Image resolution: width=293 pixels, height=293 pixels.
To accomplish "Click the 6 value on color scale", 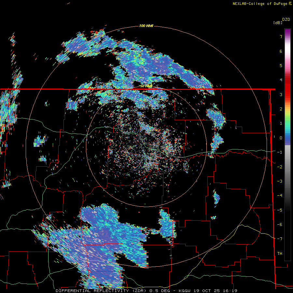I will (281, 51).
